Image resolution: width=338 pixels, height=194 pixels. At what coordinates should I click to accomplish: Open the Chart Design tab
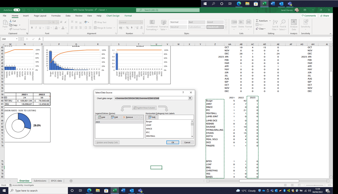tap(113, 16)
